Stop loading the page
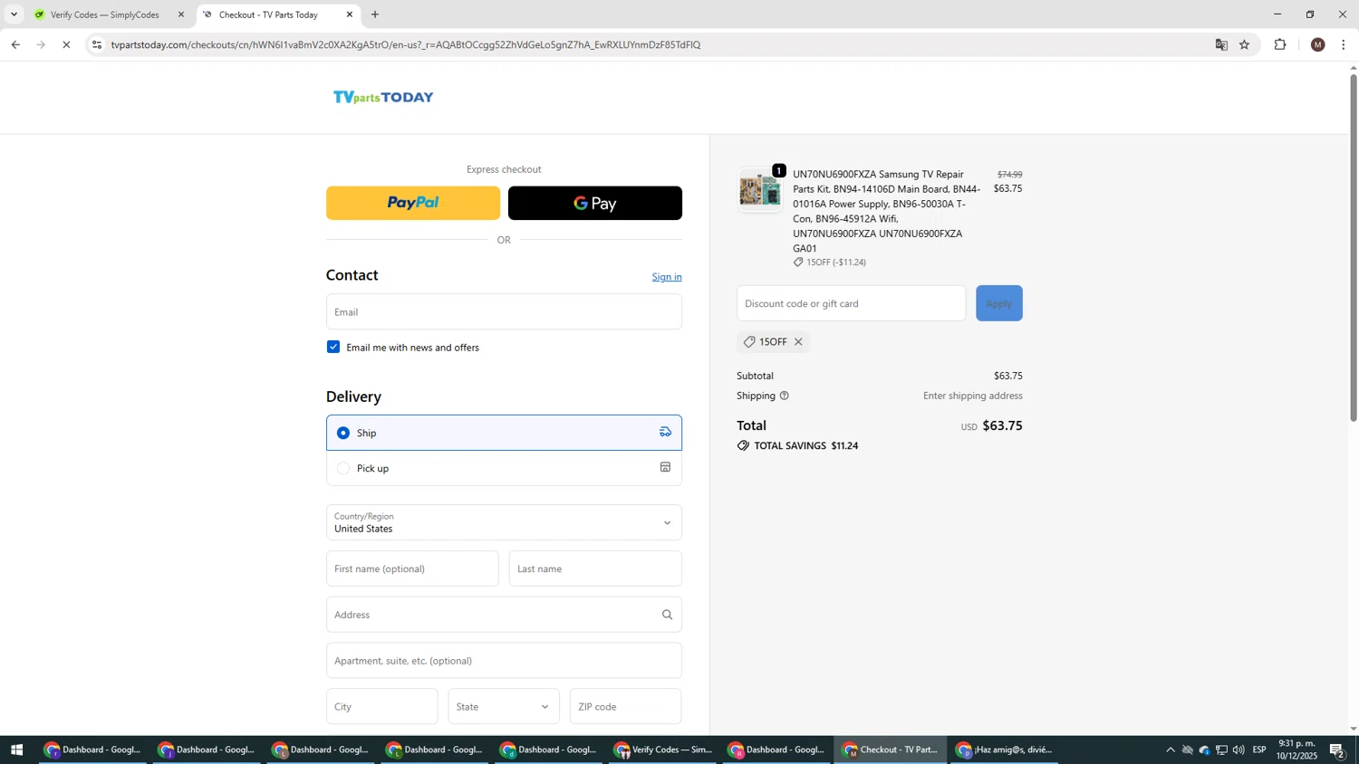1359x764 pixels. 66,44
